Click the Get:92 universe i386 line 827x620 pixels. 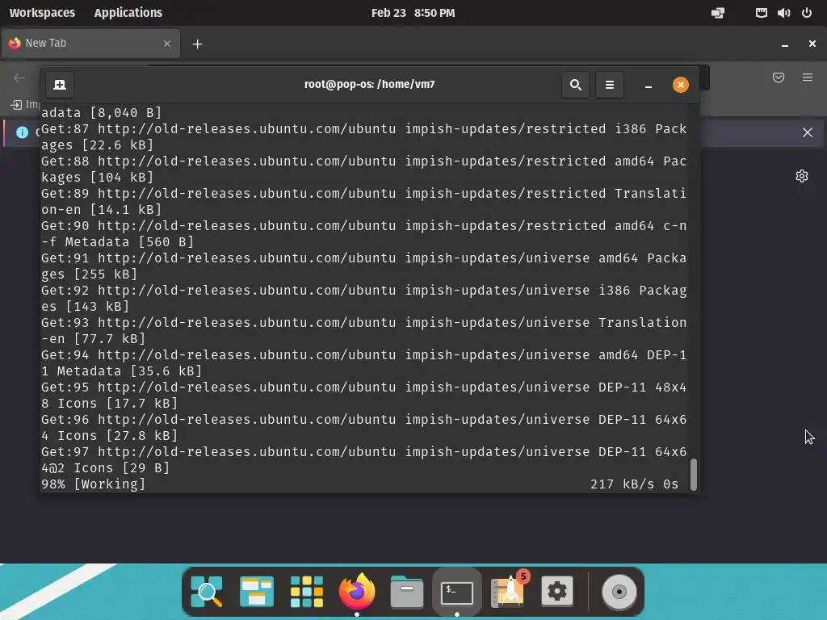(364, 291)
